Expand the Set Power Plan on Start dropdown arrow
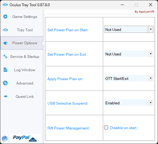This screenshot has width=158, height=144. coord(151,29)
